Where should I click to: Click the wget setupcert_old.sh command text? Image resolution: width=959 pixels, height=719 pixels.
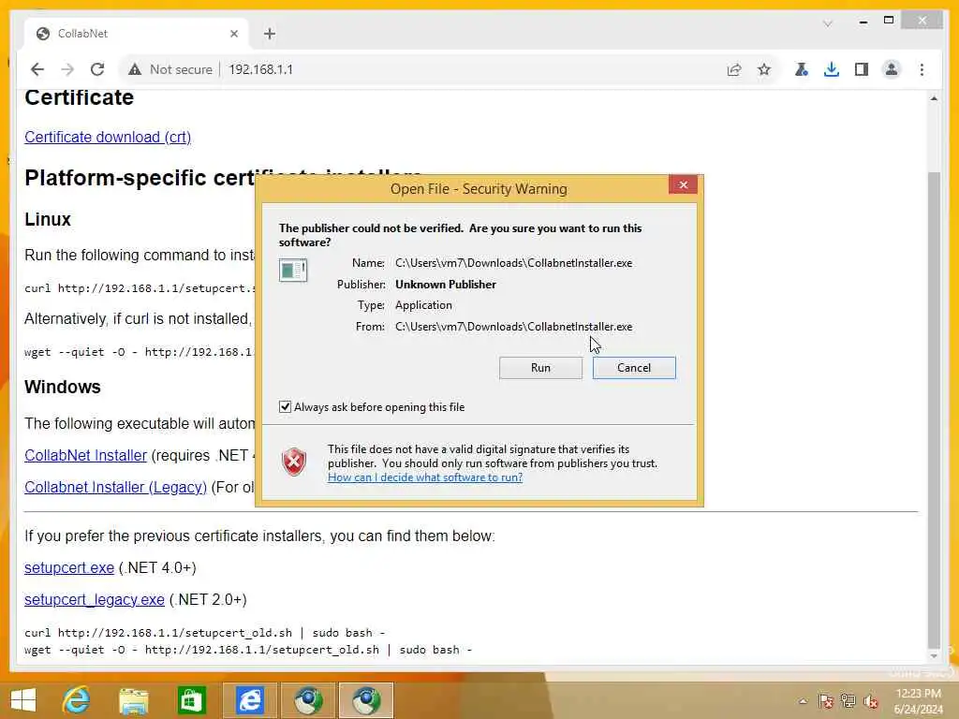click(248, 650)
